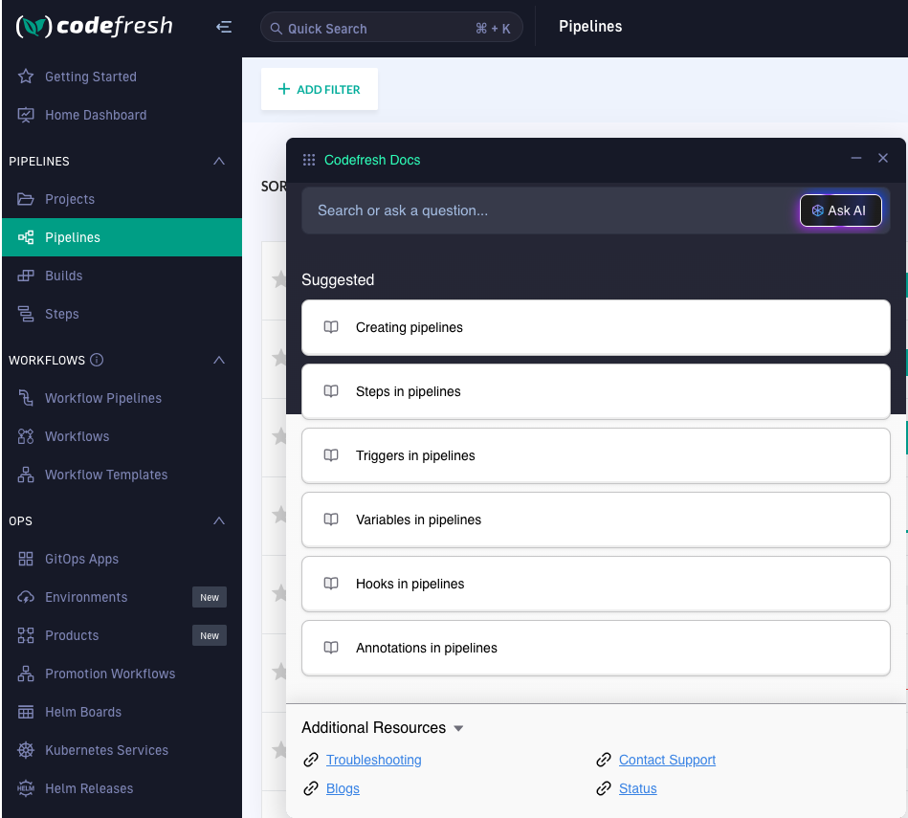Image resolution: width=908 pixels, height=818 pixels.
Task: Click the Workflows info circle icon
Action: coord(97,361)
